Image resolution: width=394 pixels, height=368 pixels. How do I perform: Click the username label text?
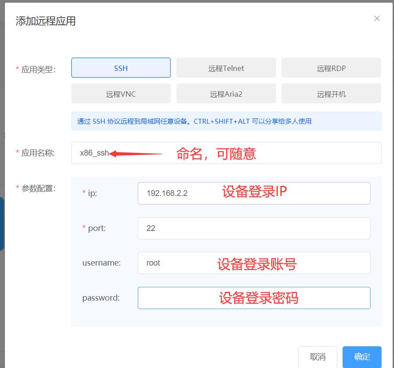pos(101,263)
